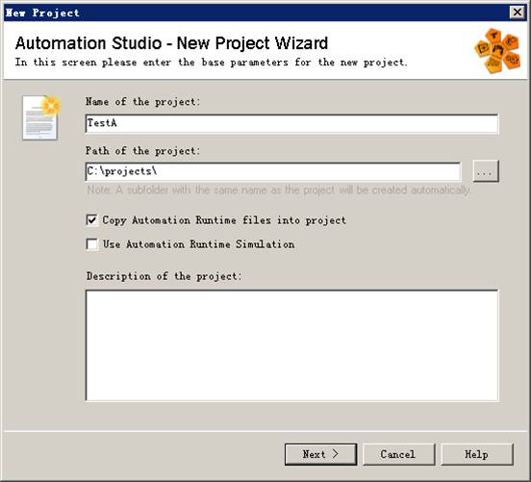Image resolution: width=531 pixels, height=482 pixels.
Task: Click the Use Automation Runtime Simulation label text
Action: click(199, 244)
